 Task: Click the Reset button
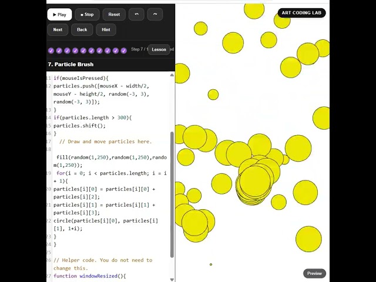114,15
